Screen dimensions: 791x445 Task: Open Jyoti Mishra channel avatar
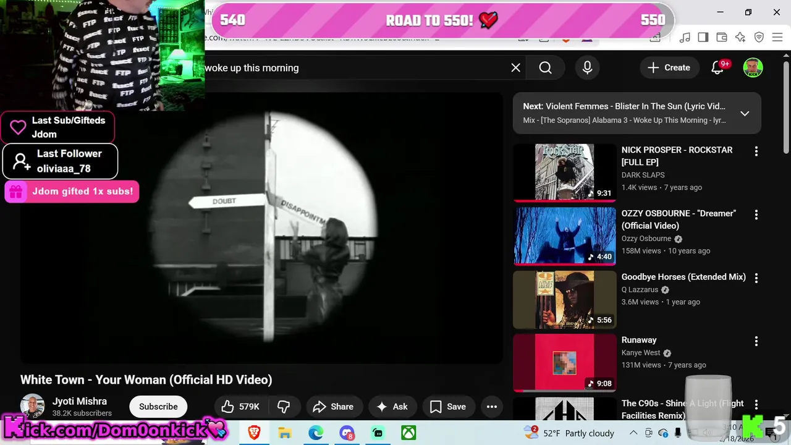tap(32, 406)
